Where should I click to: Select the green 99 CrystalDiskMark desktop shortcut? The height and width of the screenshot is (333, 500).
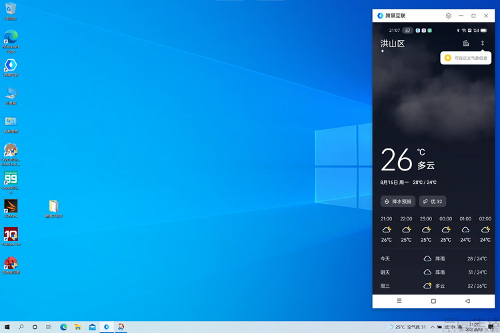pos(11,182)
